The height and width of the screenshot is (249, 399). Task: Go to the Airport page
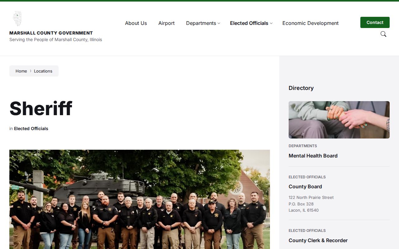(x=166, y=23)
